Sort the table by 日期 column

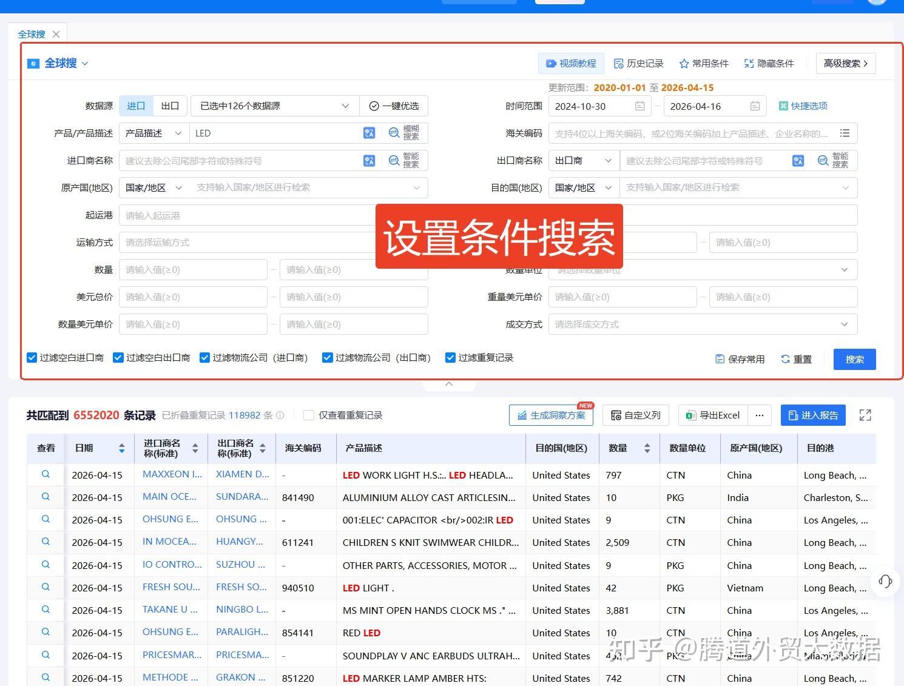122,448
